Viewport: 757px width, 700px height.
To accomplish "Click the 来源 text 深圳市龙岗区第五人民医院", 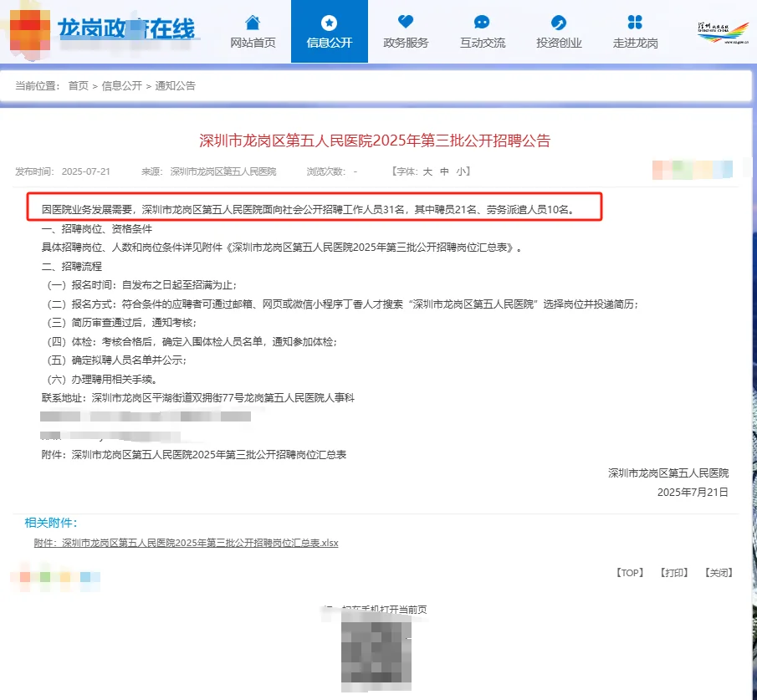I will [223, 171].
